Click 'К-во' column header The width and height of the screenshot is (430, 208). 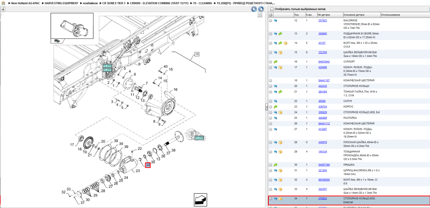coord(311,15)
